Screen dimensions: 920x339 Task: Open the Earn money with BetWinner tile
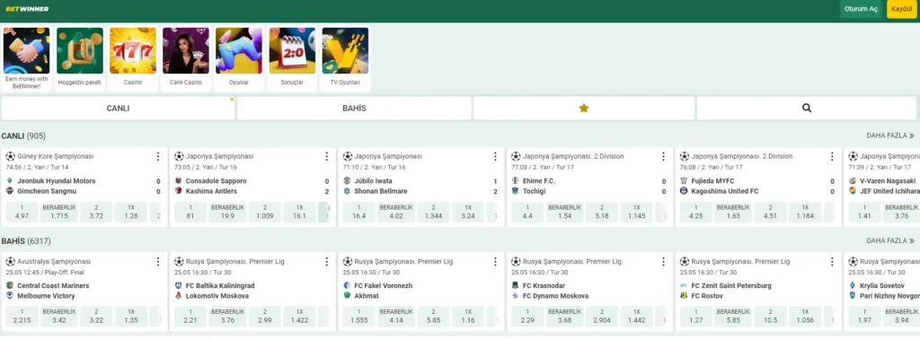tap(26, 58)
